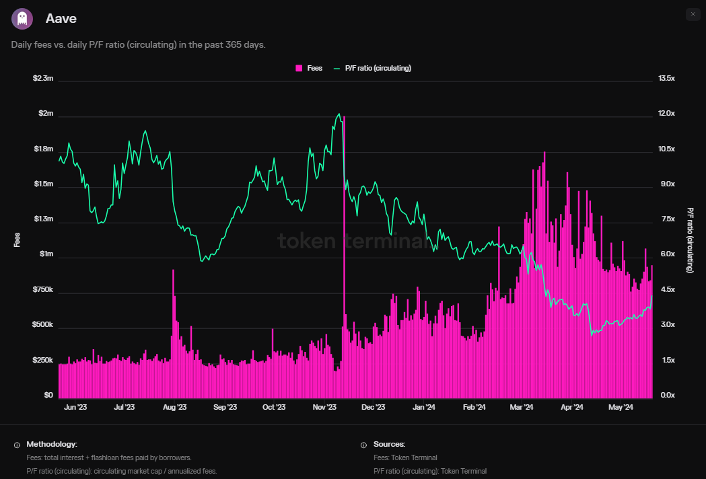Screen dimensions: 706x479
Task: Click the Aug '23 date label
Action: (x=175, y=408)
